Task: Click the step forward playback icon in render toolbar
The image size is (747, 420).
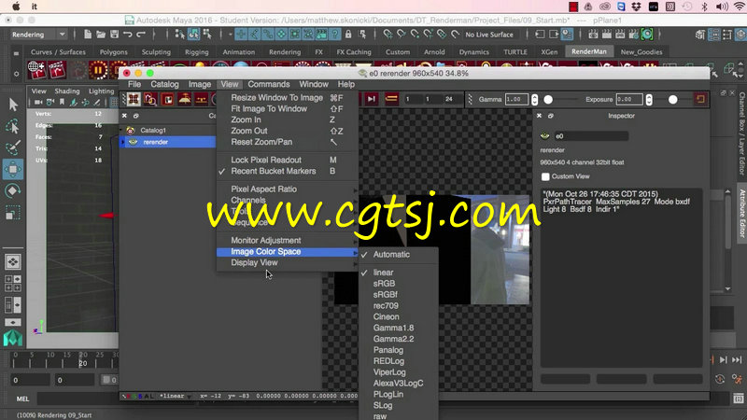Action: click(x=371, y=99)
